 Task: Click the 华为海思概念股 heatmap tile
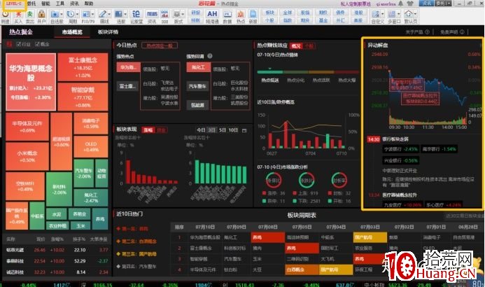coord(31,82)
